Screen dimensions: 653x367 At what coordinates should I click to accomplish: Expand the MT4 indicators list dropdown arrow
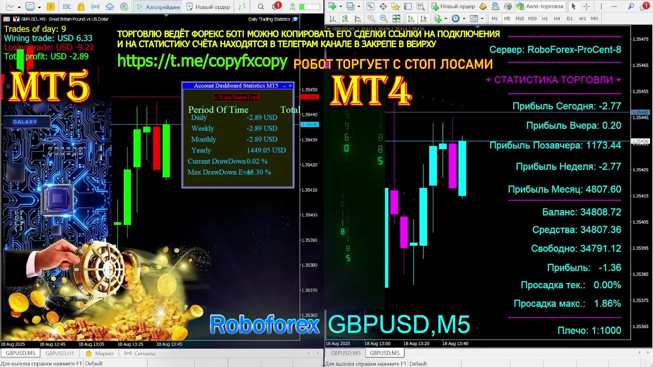coord(446,19)
